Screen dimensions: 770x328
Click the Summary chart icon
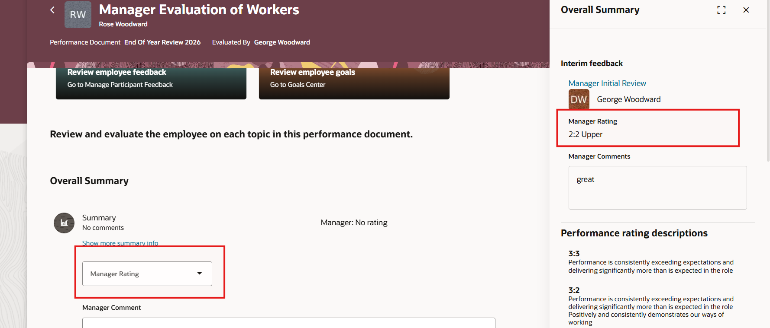pos(64,223)
